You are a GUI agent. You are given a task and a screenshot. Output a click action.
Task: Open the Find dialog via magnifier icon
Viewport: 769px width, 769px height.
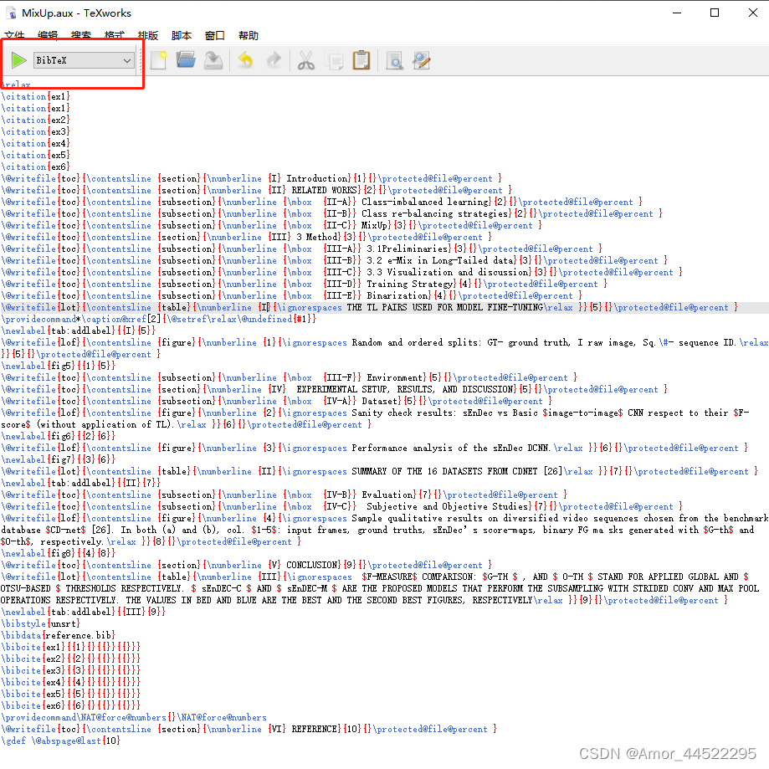(x=395, y=60)
